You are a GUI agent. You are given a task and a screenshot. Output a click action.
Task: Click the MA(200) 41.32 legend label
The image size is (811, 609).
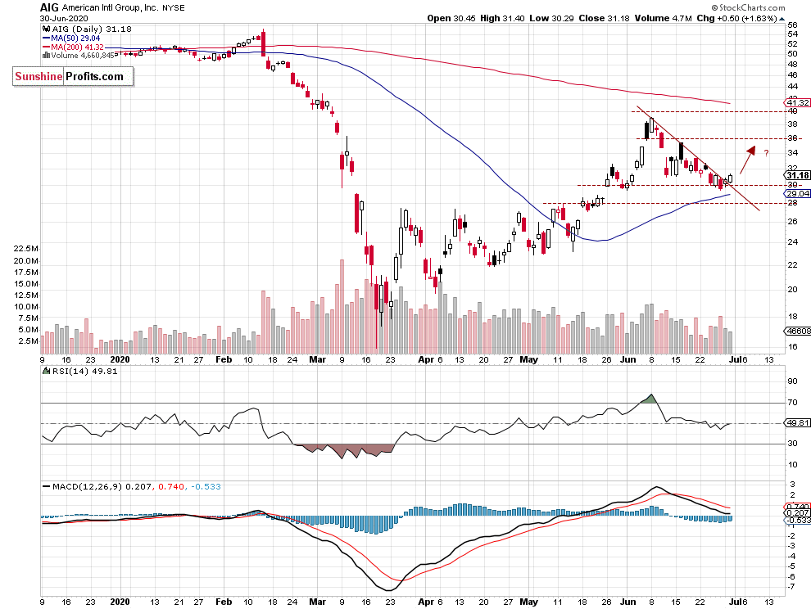point(78,47)
